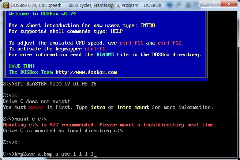Image resolution: width=240 pixels, height=160 pixels.
Task: Minimize the DOSBox window
Action: [x=205, y=4]
